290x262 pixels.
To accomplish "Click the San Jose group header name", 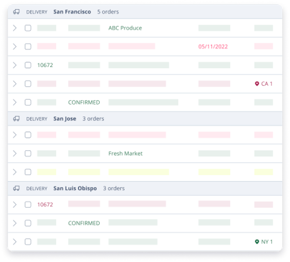I will coord(65,119).
